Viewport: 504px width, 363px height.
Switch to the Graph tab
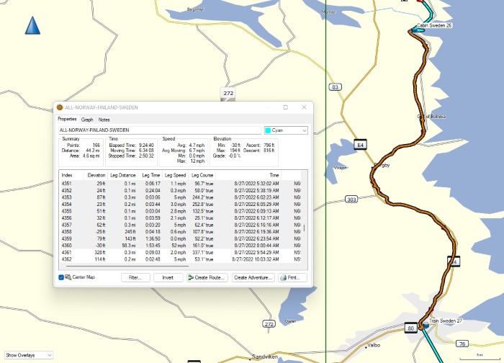87,120
